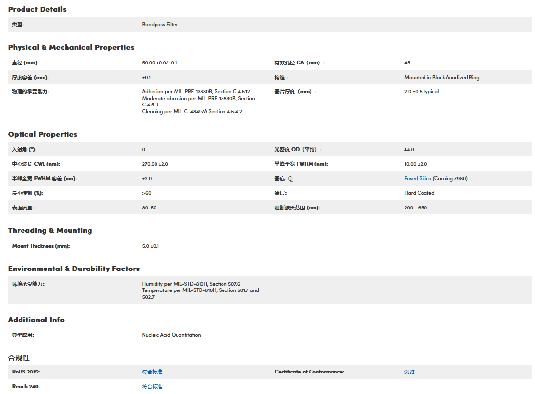This screenshot has width=535, height=394.
Task: Open the Reach 240 符合标准 link
Action: click(x=152, y=387)
